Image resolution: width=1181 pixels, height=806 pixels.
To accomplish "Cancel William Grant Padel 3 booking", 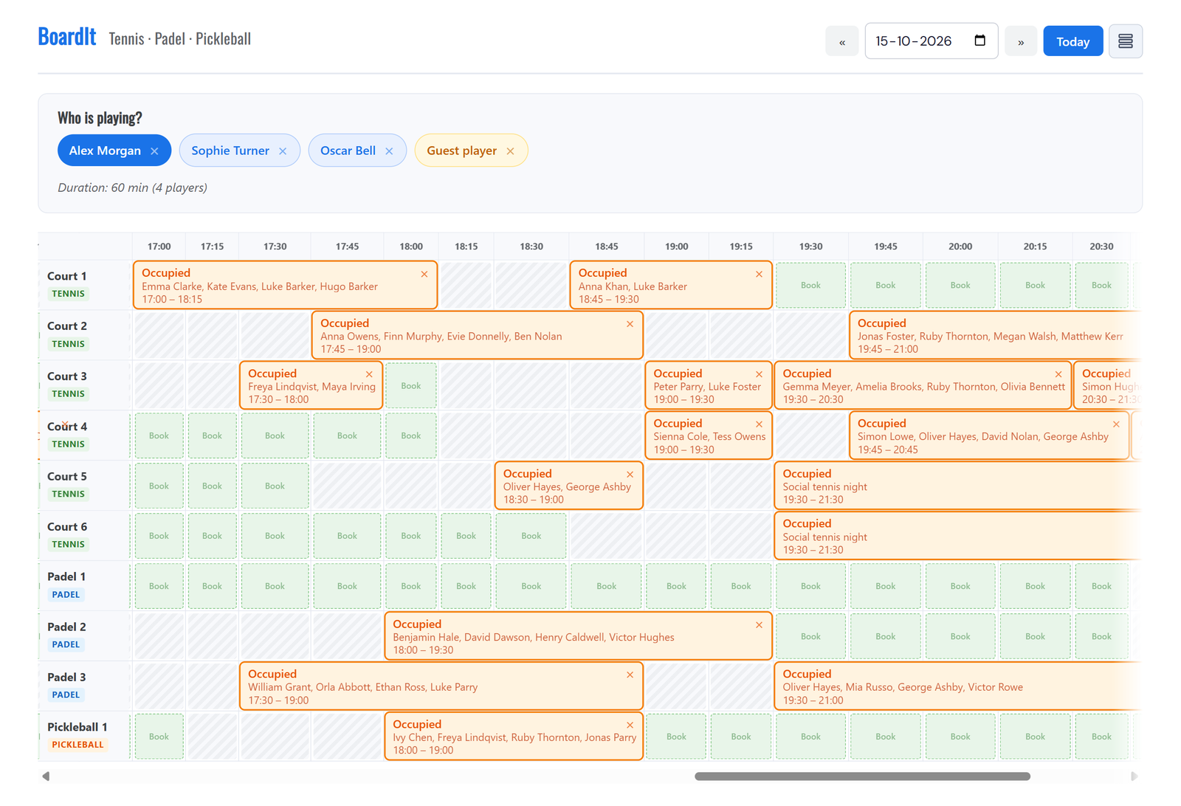I will [630, 675].
